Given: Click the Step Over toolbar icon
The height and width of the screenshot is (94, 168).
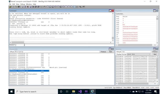Looking at the screenshot, I should (x=36, y=7).
